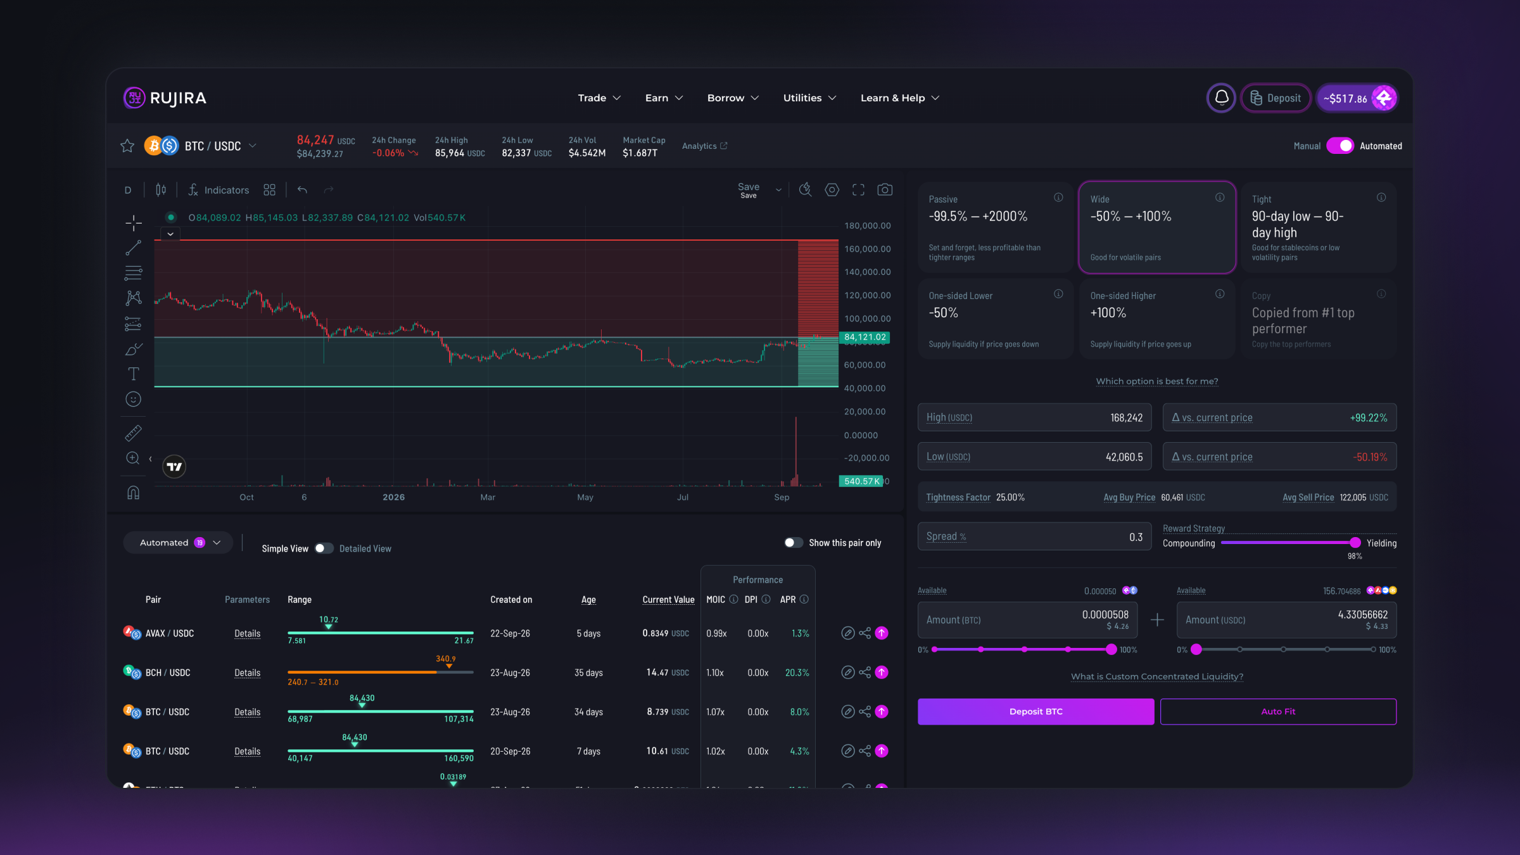Enable Show this pair only
1520x855 pixels.
794,543
